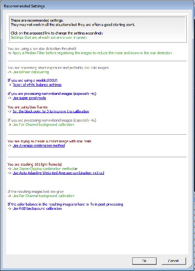Viewport: 195px width, 271px height.
Task: Click the Recommended Settings title bar
Action: click(97, 6)
